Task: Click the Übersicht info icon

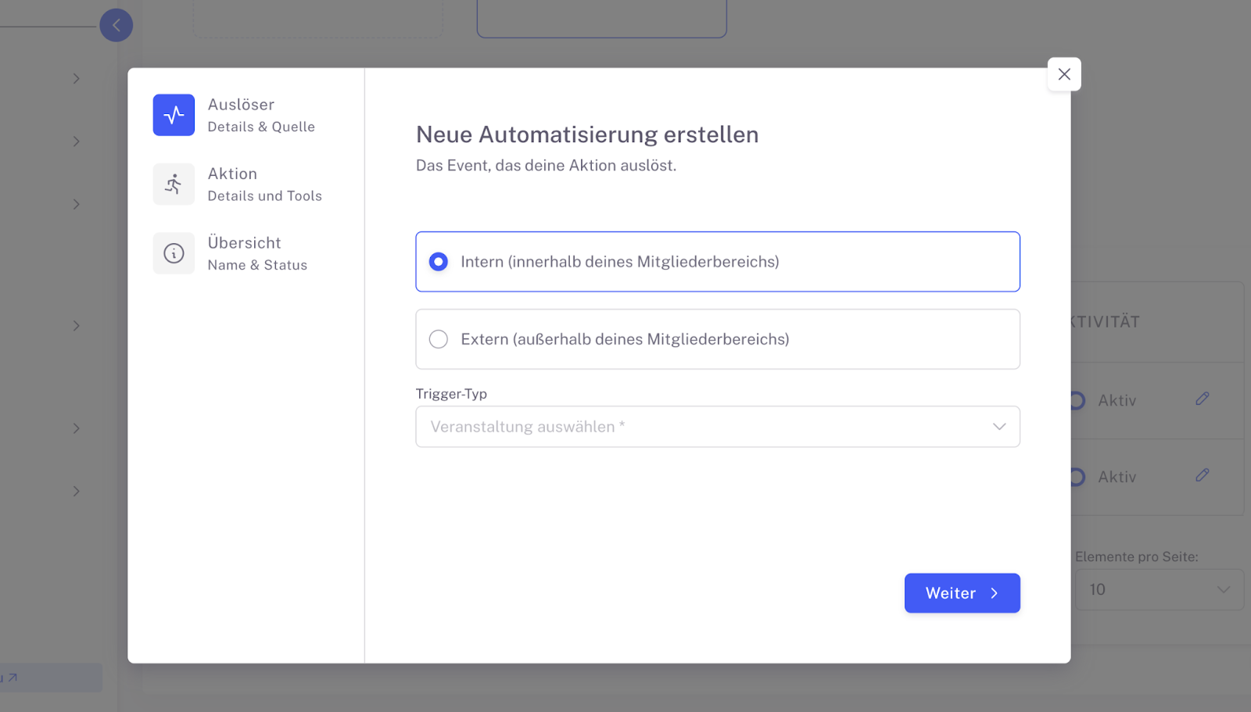Action: 174,253
